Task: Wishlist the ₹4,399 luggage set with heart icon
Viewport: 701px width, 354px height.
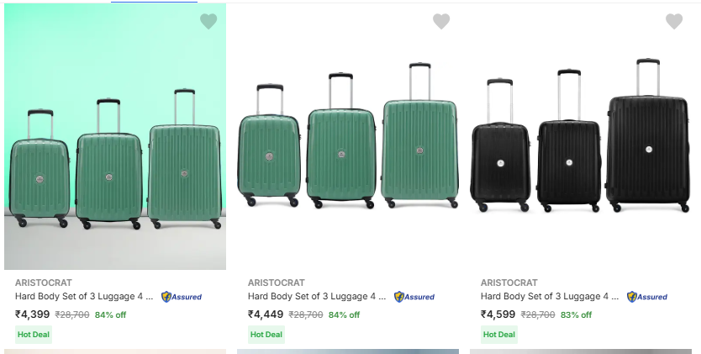Action: (208, 22)
